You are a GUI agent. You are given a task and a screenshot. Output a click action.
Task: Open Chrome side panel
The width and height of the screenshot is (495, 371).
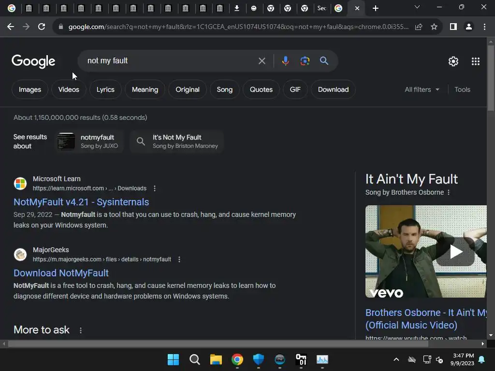click(453, 27)
